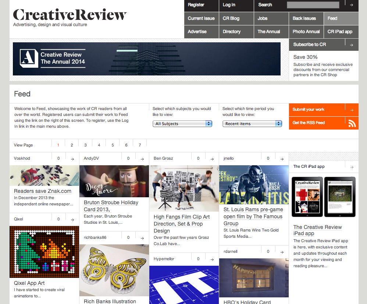Viewport: 367px width, 304px height.
Task: Click the CR iPad app arrow icon
Action: coord(352,167)
